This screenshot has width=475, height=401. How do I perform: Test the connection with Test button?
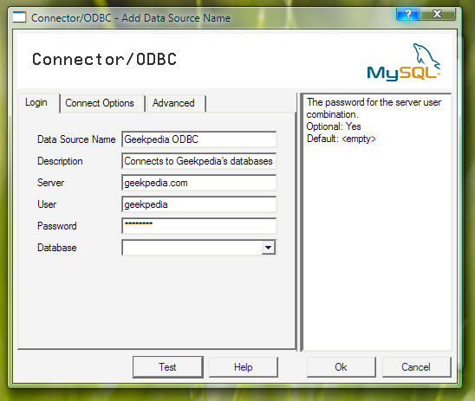pos(168,367)
